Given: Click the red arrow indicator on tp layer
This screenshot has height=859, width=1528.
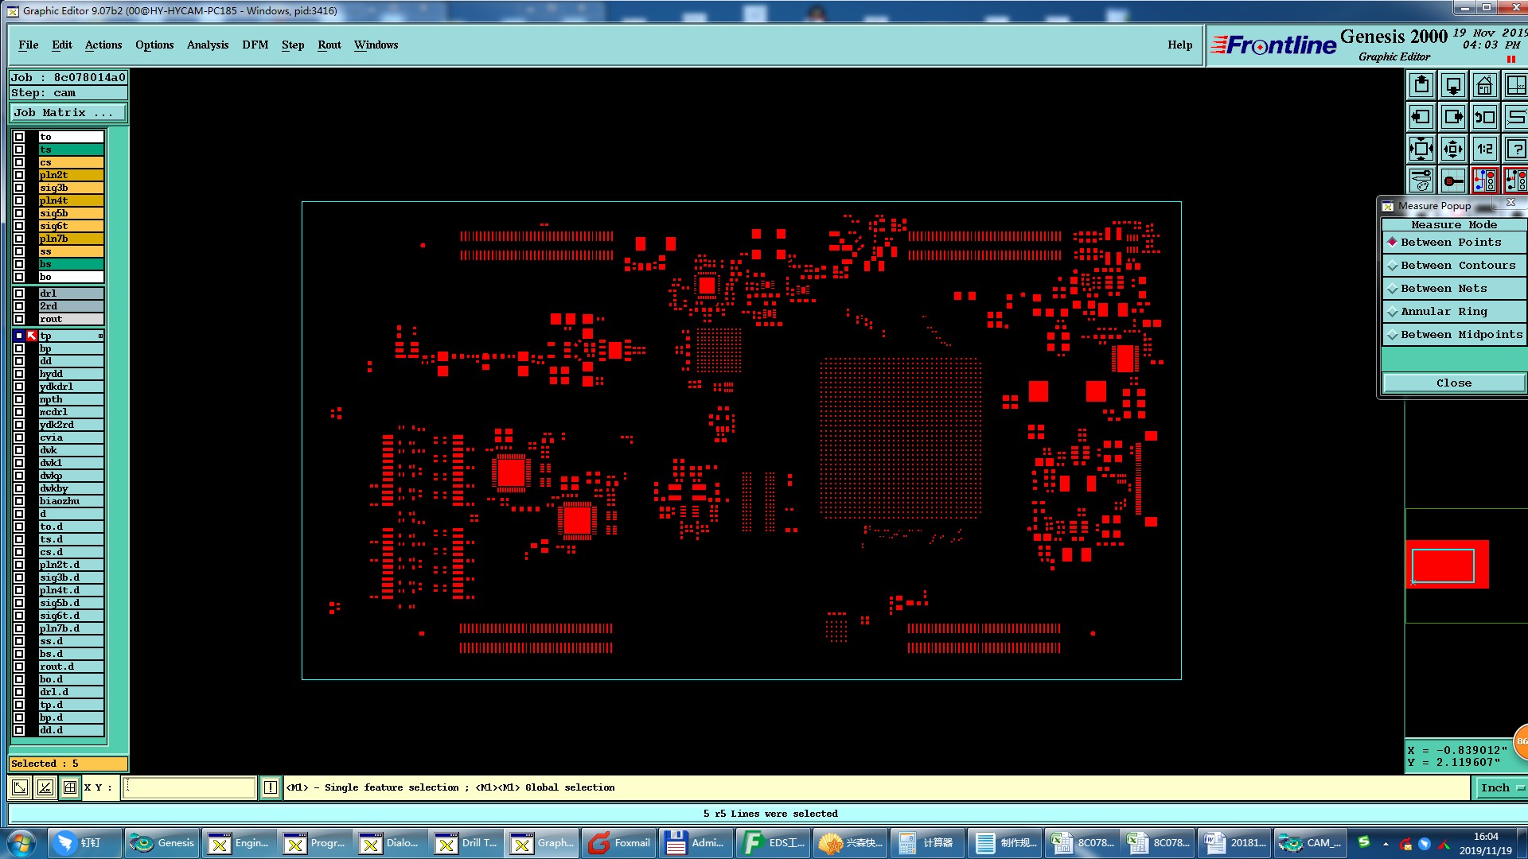Looking at the screenshot, I should point(32,336).
